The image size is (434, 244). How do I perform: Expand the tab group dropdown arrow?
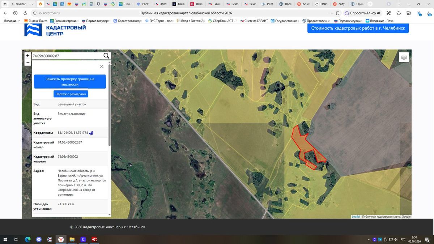(32, 4)
